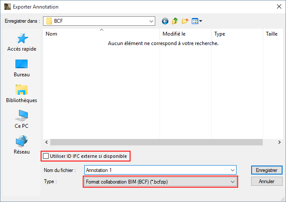Create a new folder
286x202 pixels.
coord(185,21)
